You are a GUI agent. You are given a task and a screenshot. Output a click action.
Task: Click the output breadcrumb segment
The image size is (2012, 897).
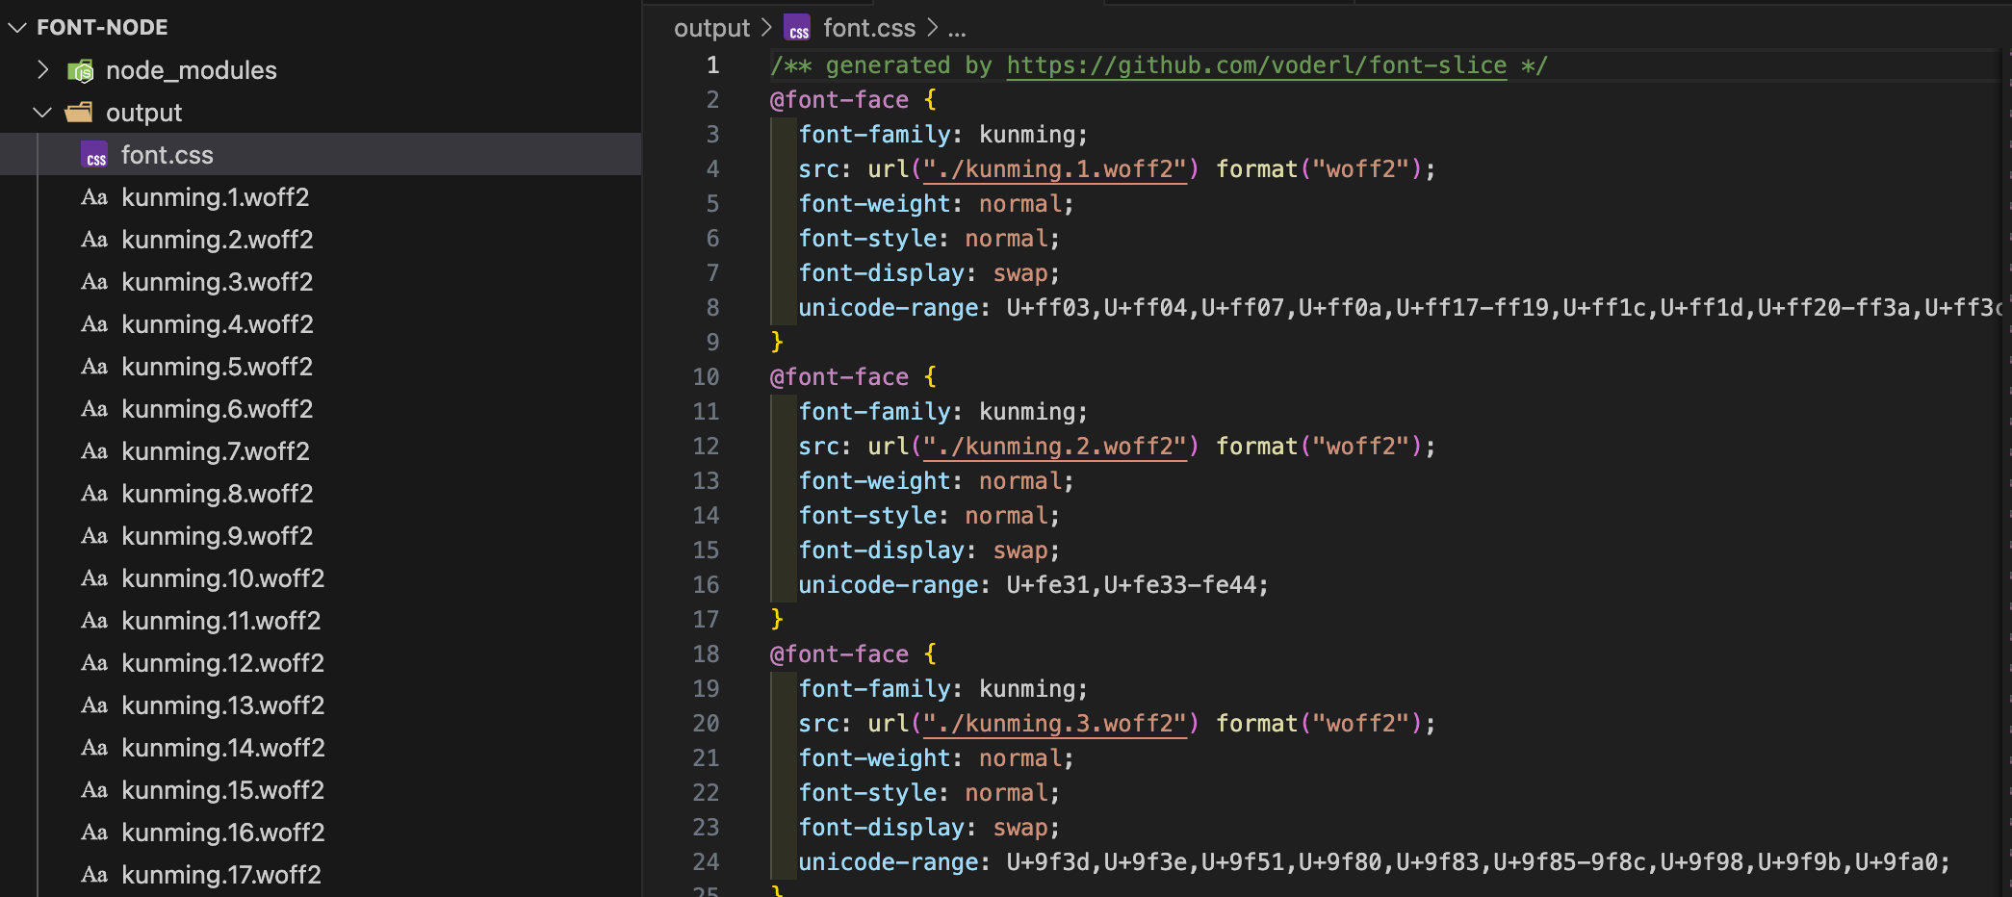coord(711,29)
